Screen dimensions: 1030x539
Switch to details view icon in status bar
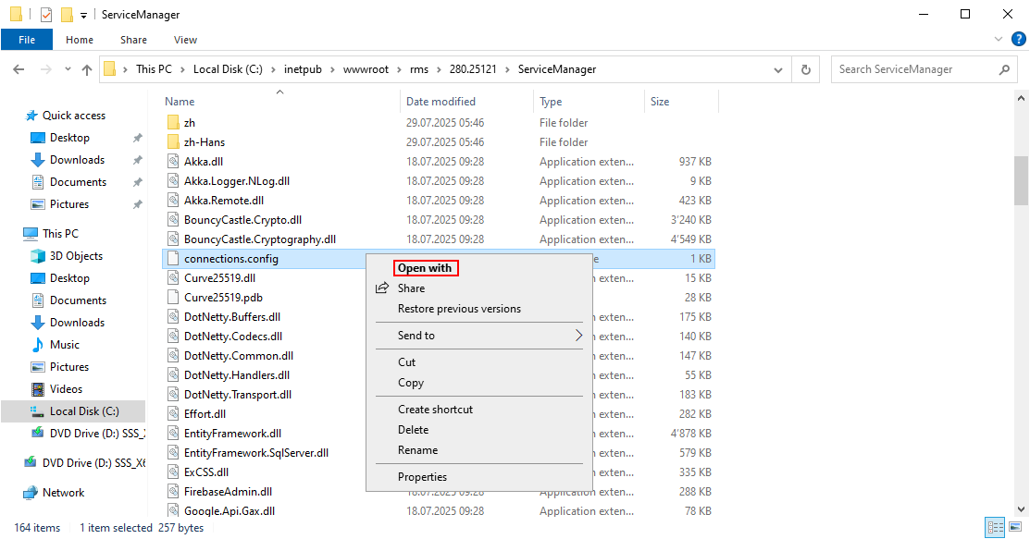point(995,527)
